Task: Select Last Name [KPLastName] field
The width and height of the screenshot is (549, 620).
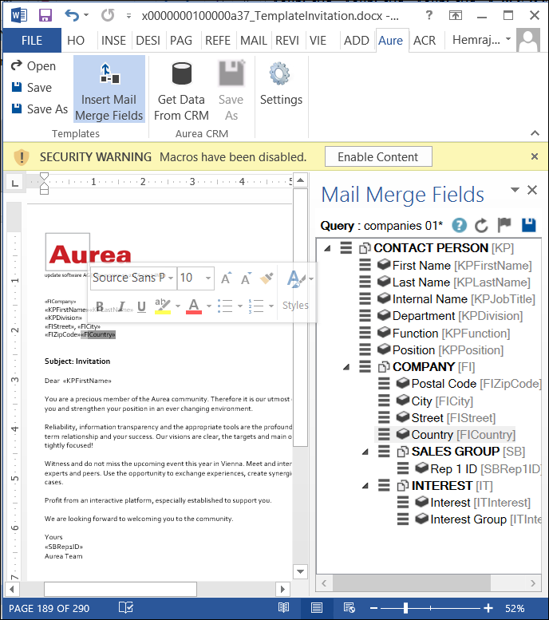Action: [x=461, y=282]
